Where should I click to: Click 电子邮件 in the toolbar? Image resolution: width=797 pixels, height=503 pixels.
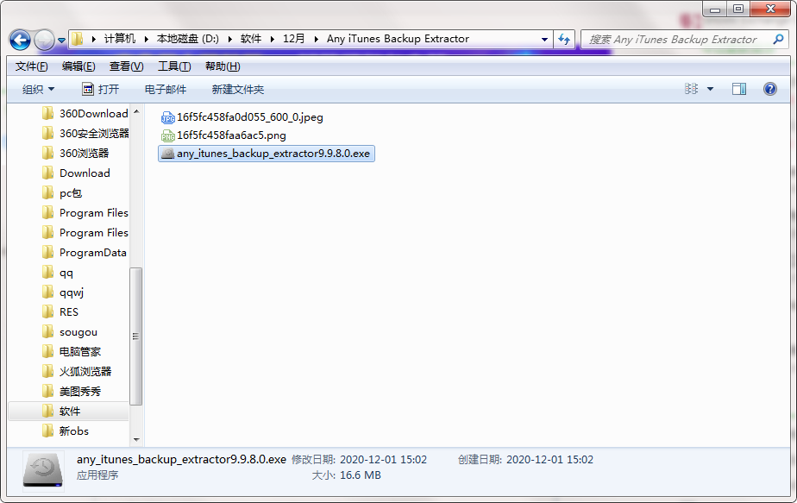coord(166,90)
